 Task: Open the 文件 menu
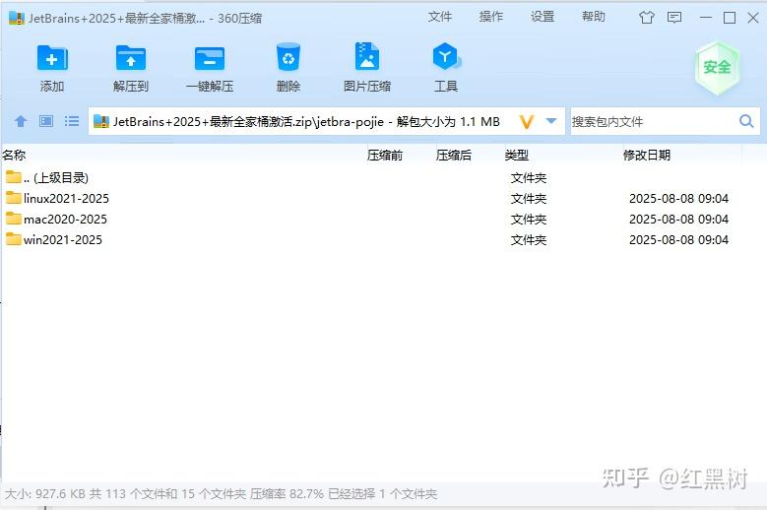[x=440, y=17]
